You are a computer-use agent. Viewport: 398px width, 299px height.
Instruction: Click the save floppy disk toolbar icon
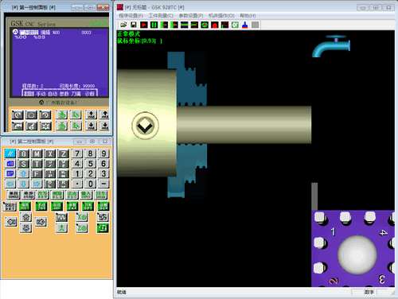(x=134, y=25)
